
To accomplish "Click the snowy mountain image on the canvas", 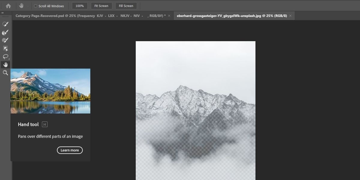I will click(195, 110).
